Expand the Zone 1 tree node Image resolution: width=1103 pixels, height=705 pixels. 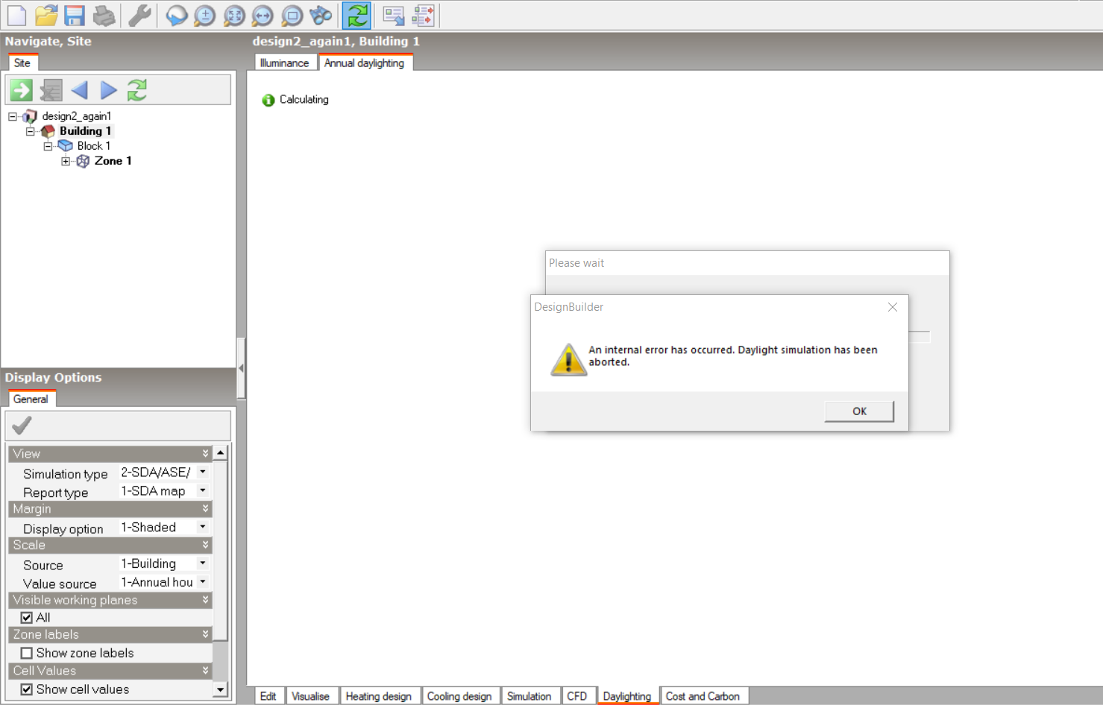(66, 161)
